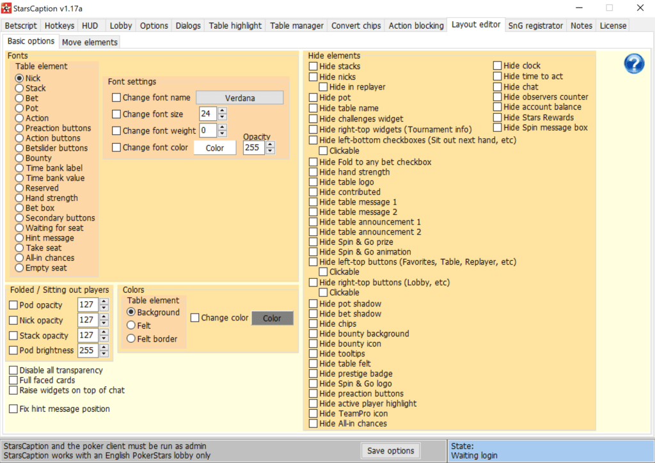The width and height of the screenshot is (655, 463).
Task: Enable the Change font name checkbox
Action: click(x=116, y=98)
